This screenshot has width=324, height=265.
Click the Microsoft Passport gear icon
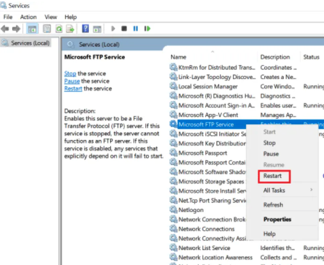click(173, 153)
